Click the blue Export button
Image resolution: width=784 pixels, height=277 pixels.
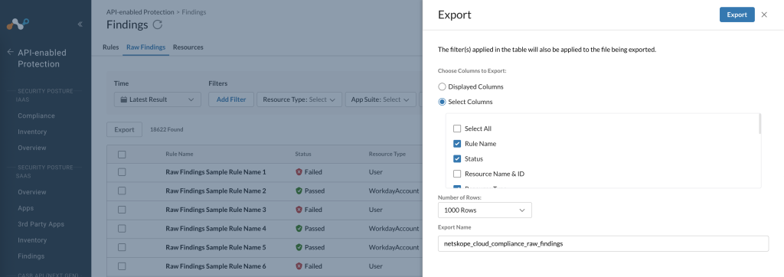[x=737, y=15]
